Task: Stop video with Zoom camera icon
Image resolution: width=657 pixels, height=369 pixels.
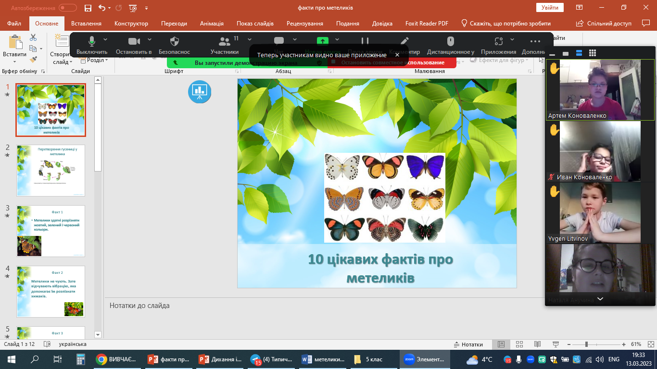Action: click(134, 41)
